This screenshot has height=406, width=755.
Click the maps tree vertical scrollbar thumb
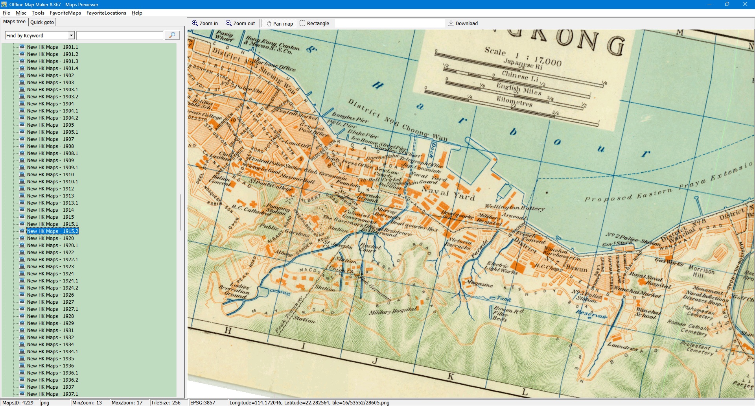[180, 212]
